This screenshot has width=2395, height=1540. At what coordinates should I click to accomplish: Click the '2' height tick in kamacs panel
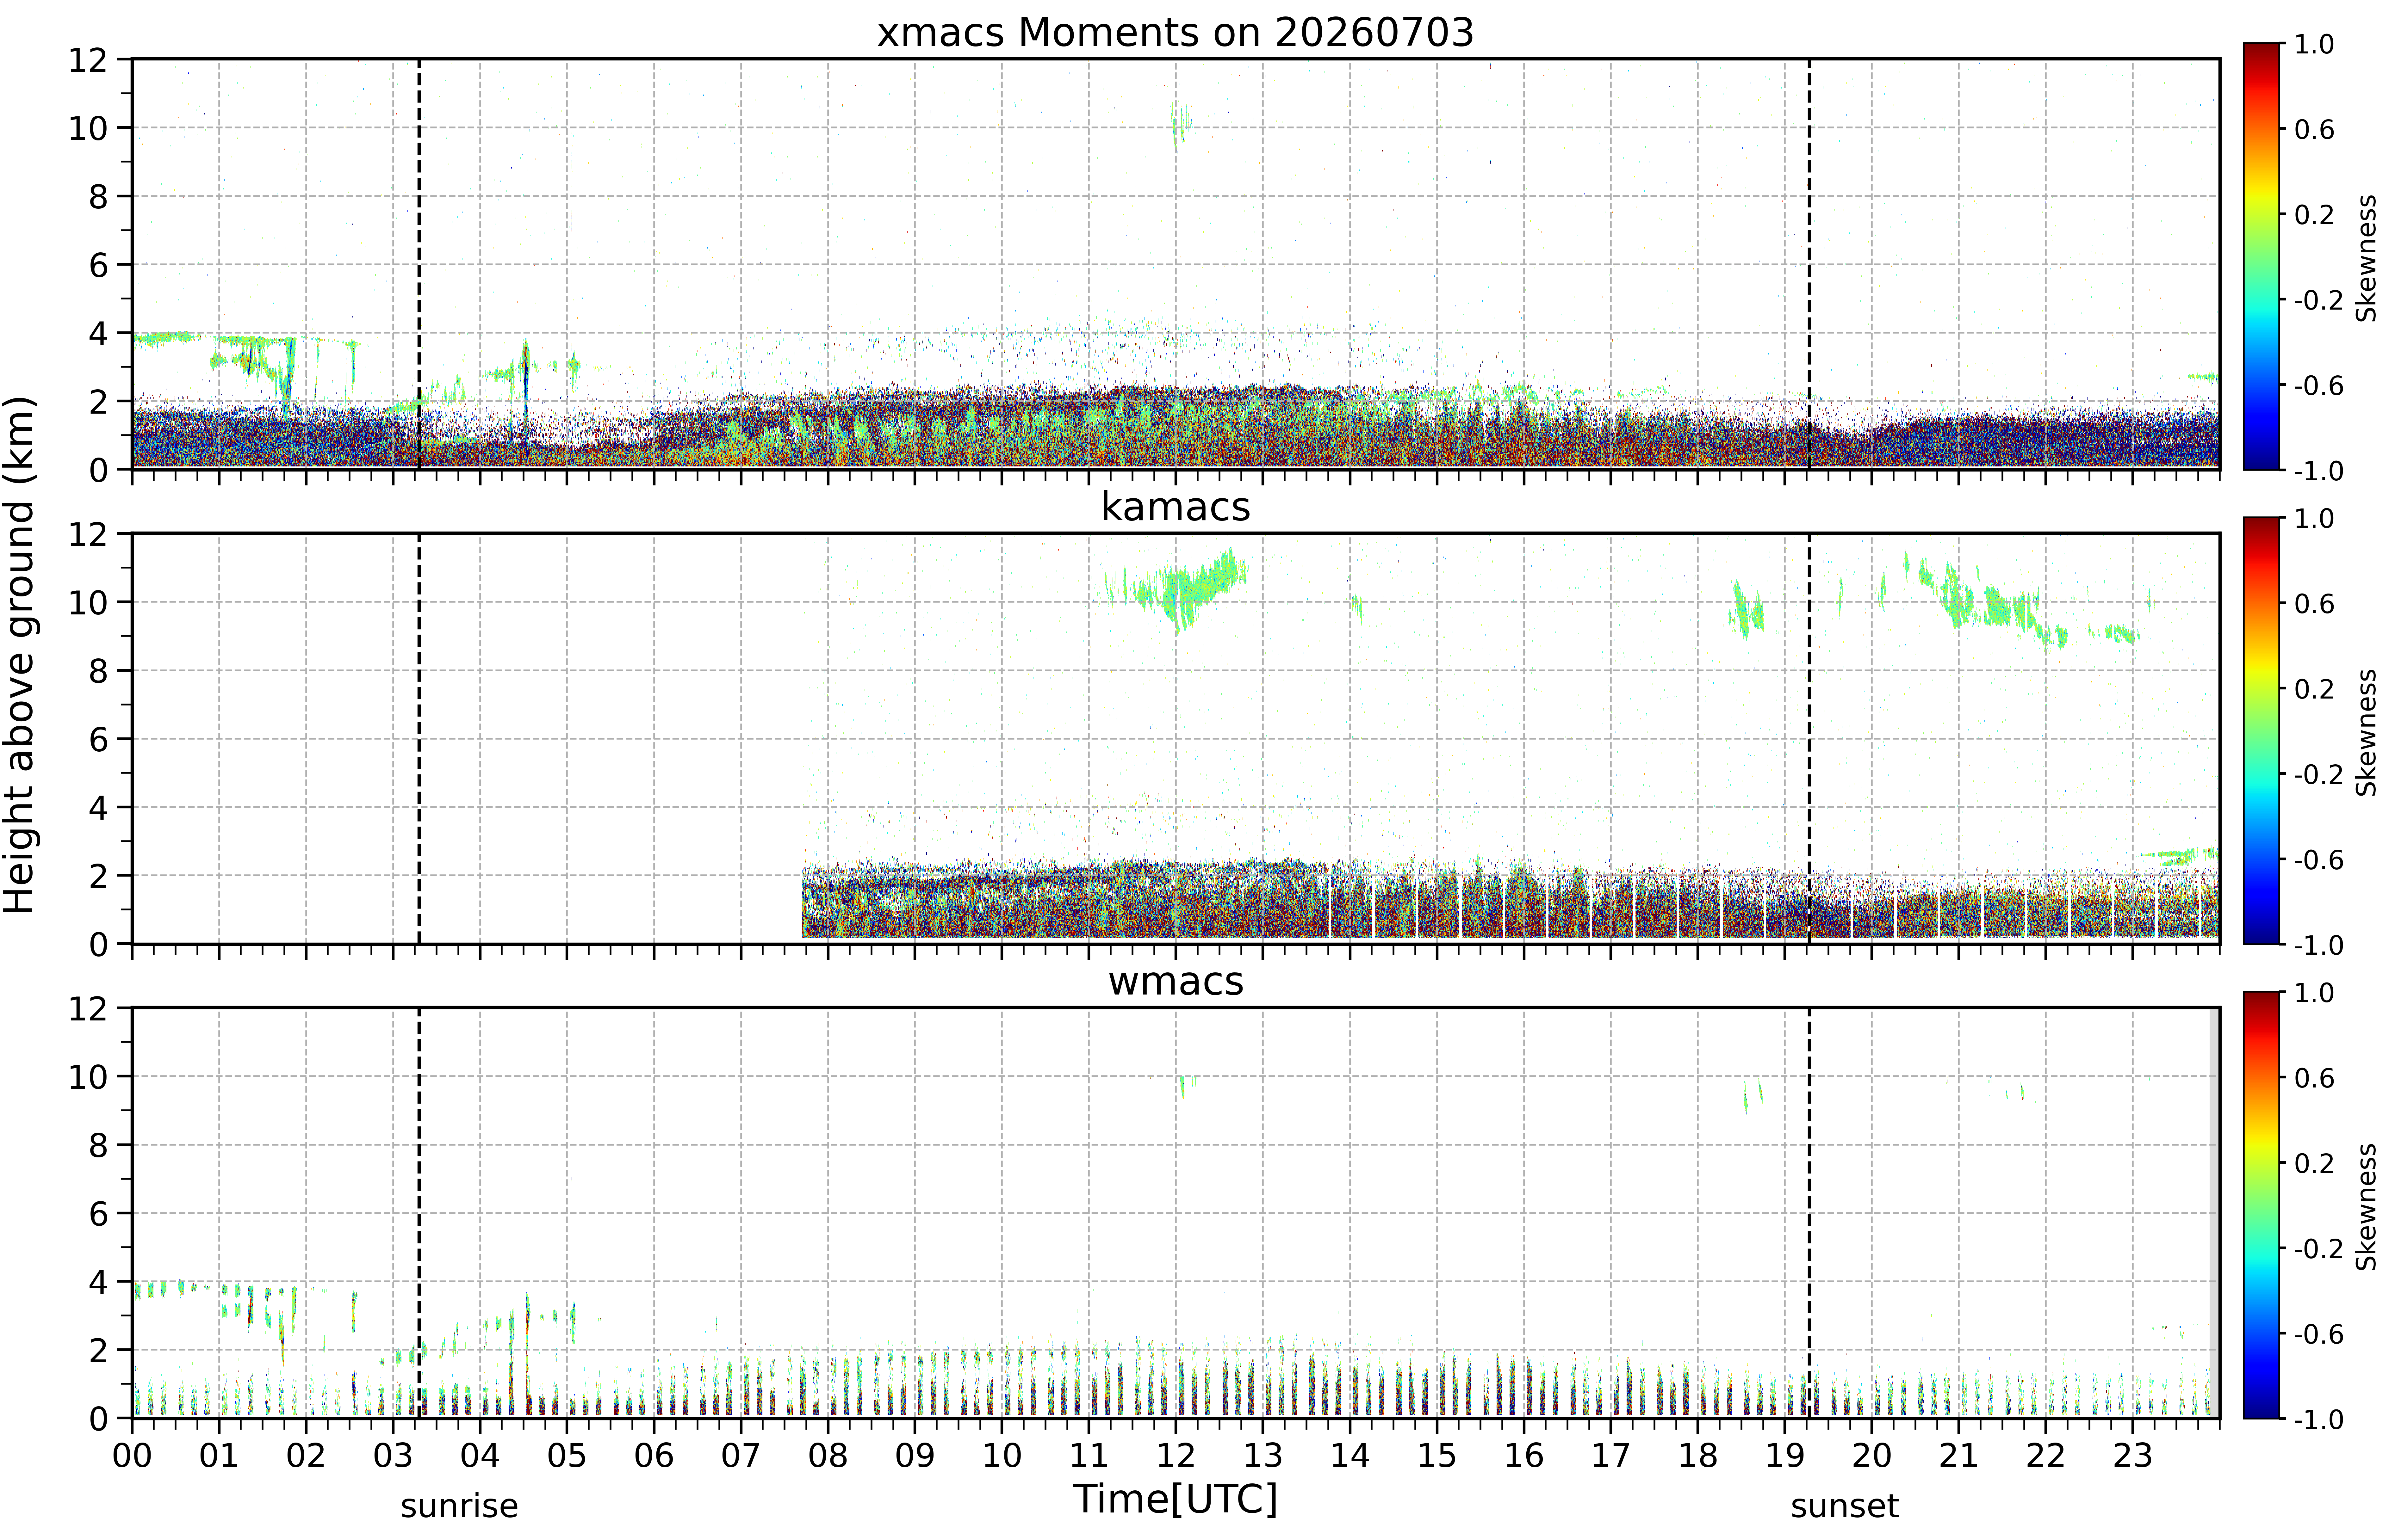click(98, 876)
